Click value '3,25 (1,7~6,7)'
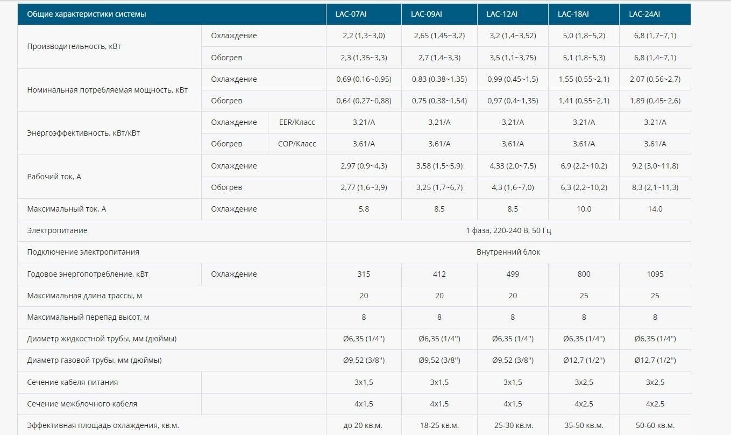The image size is (731, 435). coord(439,187)
